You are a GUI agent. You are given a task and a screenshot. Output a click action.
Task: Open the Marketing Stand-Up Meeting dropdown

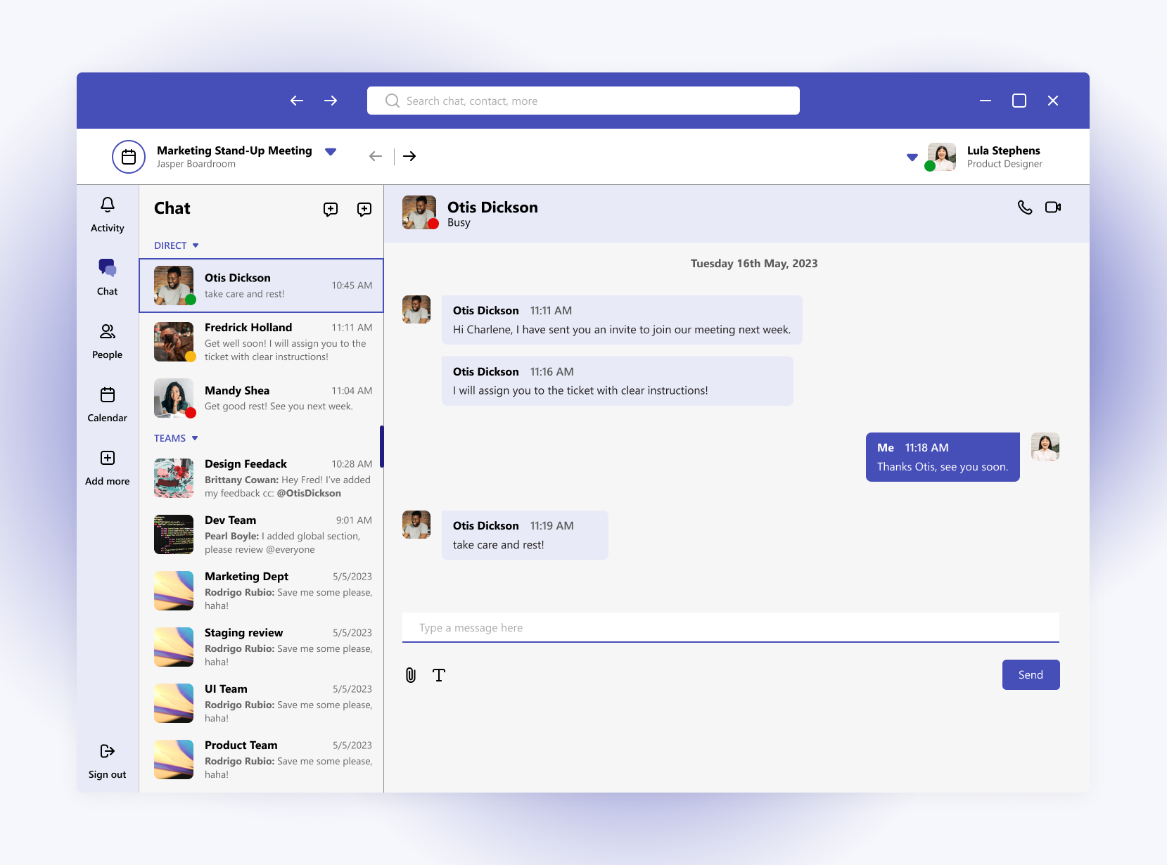(331, 151)
